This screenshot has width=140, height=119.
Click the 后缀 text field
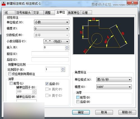[x=50, y=59]
